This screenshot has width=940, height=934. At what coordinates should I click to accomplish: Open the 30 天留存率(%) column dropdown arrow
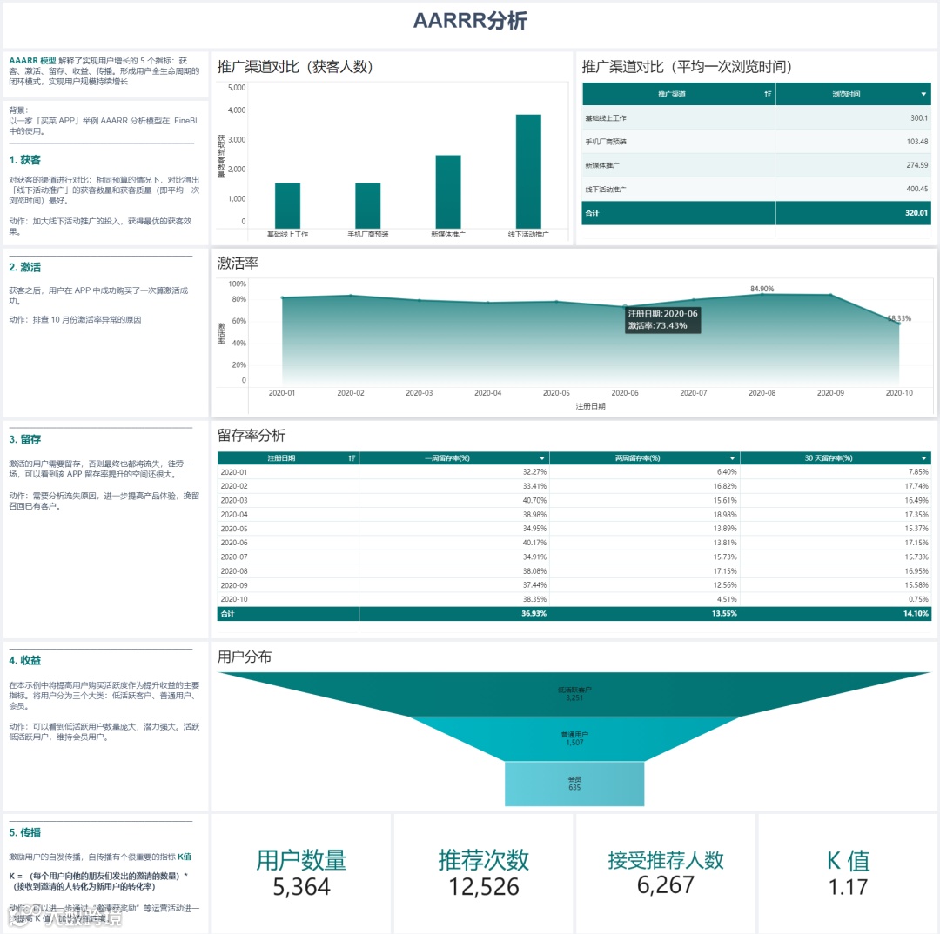[923, 458]
